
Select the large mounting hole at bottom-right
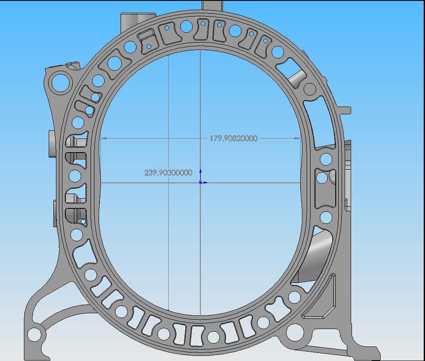tap(295, 331)
